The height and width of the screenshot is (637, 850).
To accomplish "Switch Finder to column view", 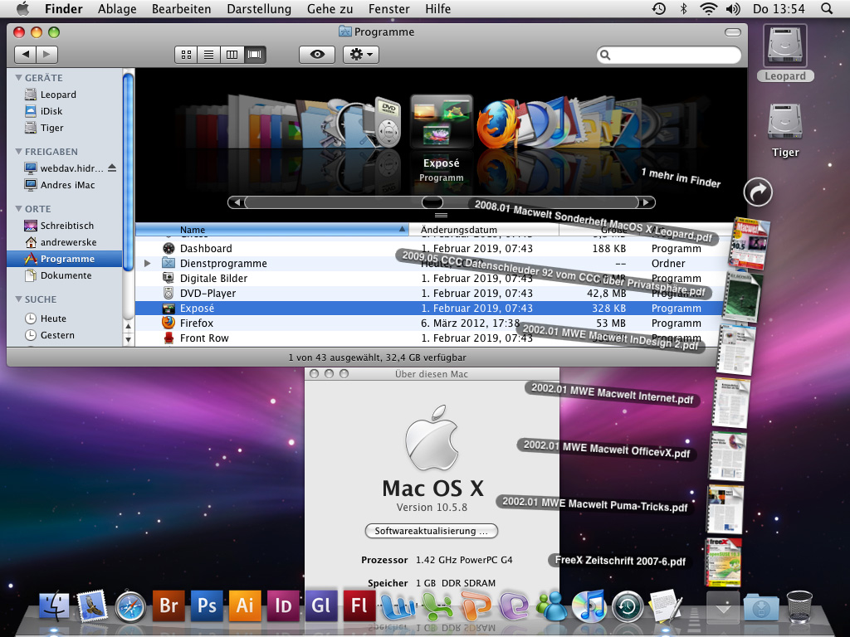I will tap(232, 54).
